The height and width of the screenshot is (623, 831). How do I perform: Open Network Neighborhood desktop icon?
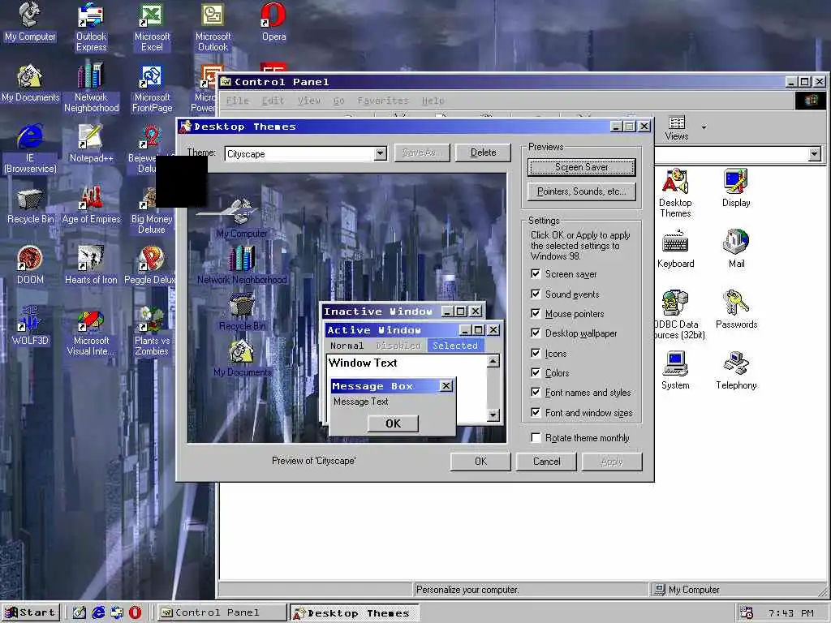click(x=91, y=88)
